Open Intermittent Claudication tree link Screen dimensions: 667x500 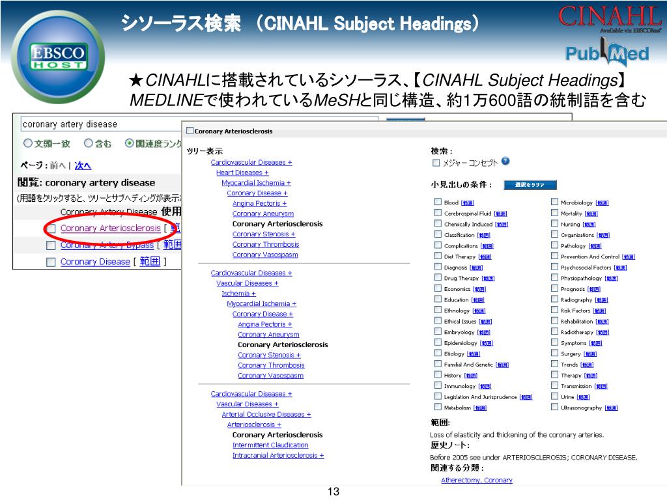pos(270,445)
